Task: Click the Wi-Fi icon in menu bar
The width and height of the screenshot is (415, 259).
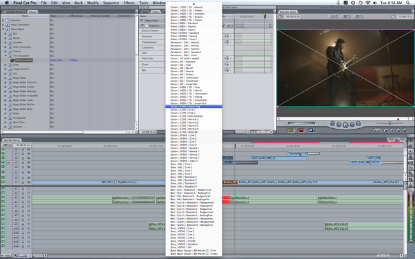Action: tap(368, 3)
